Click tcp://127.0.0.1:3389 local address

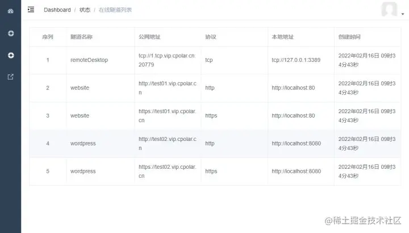pyautogui.click(x=296, y=60)
